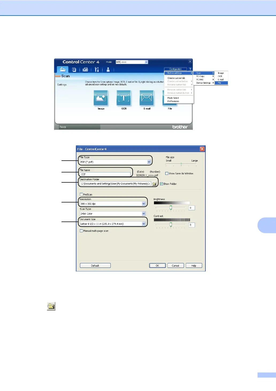The width and height of the screenshot is (276, 391).
Task: Click the Image scan button icon
Action: [x=101, y=98]
